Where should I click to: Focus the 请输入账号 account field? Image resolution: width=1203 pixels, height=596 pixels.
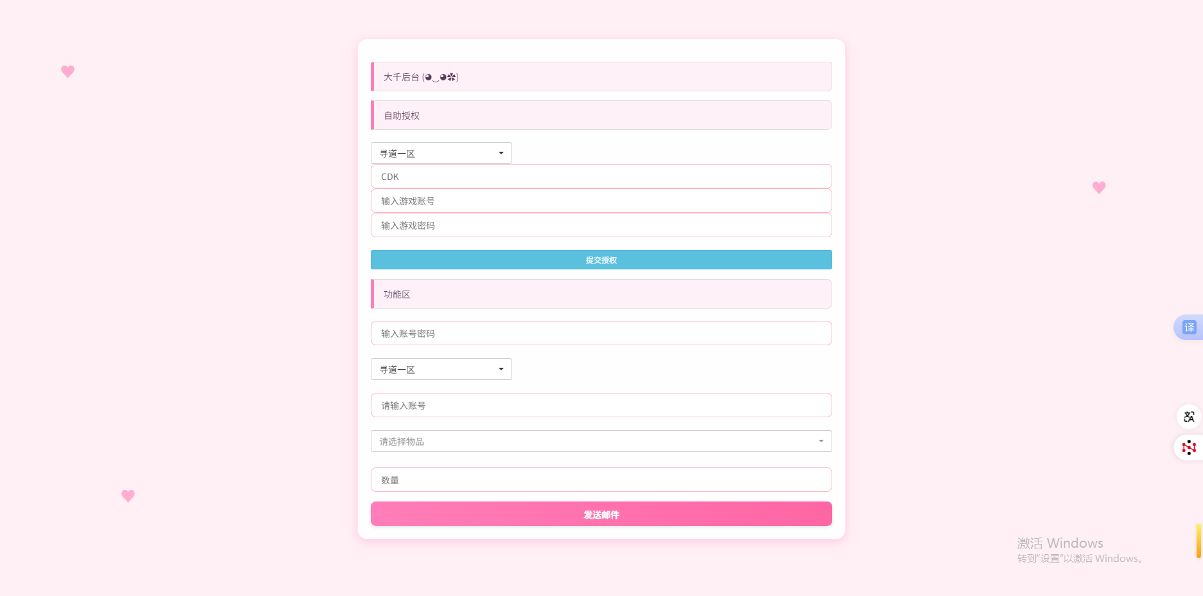tap(601, 405)
